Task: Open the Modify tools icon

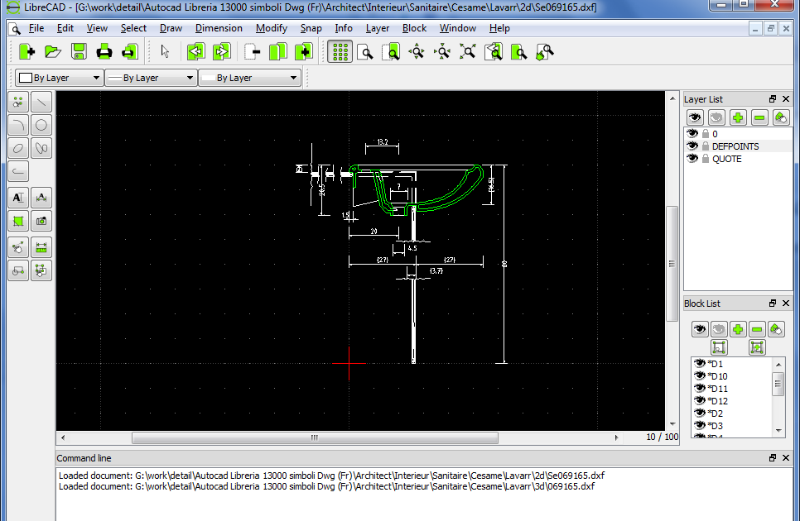Action: coord(18,247)
